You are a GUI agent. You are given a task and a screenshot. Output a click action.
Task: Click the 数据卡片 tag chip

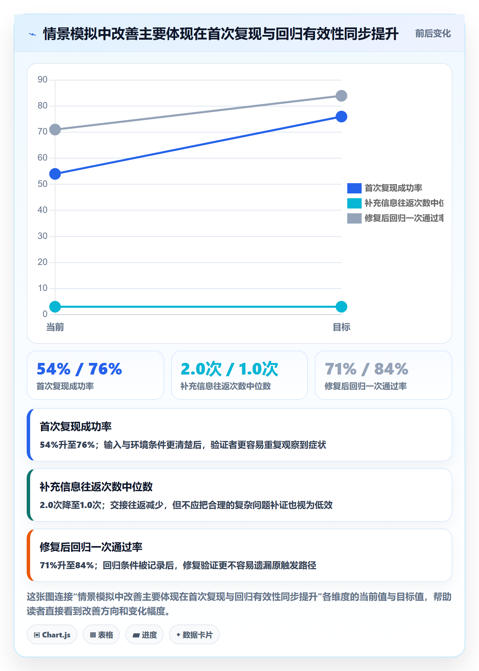(x=194, y=635)
